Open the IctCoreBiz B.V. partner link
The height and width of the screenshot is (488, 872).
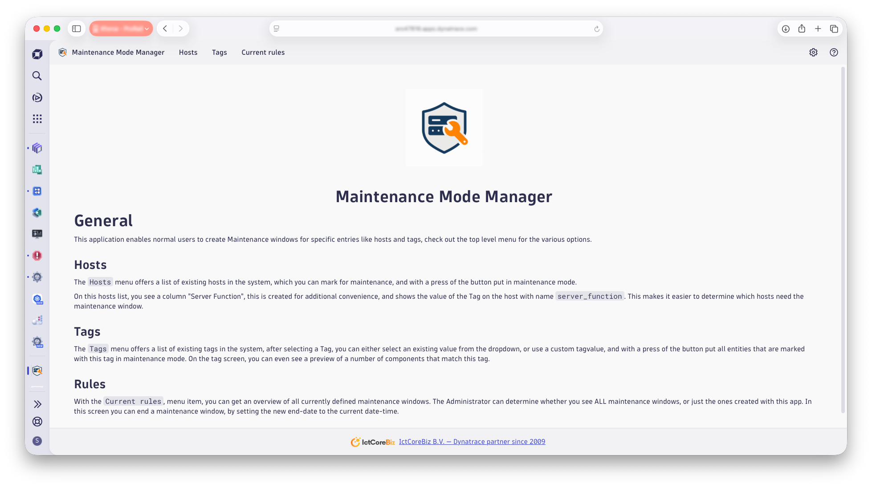(x=472, y=442)
